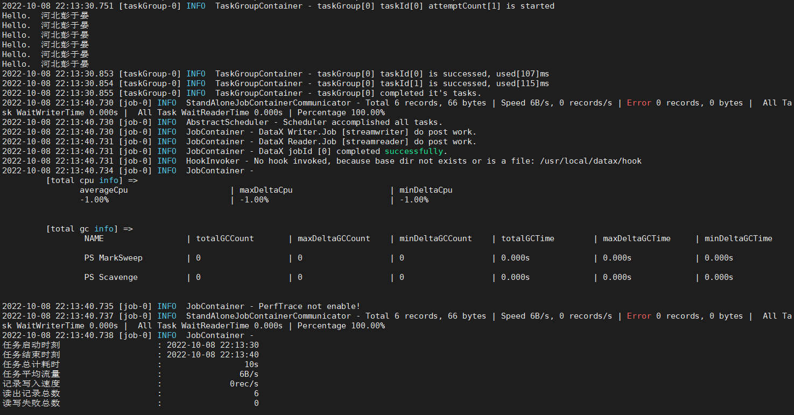Click the '10s' total elapsed time value
Screen dimensions: 794x415
pyautogui.click(x=251, y=364)
